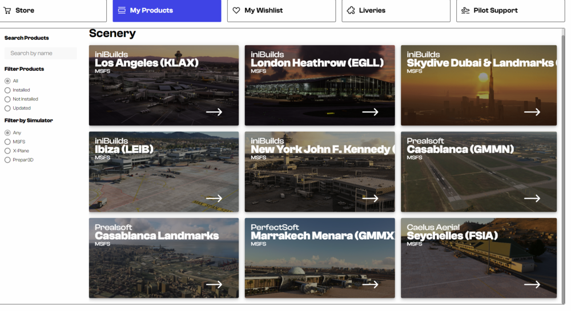Select the Installed filter radio button

pos(7,90)
